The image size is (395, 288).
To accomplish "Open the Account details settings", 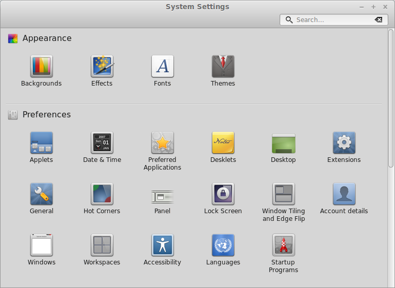I will click(344, 194).
